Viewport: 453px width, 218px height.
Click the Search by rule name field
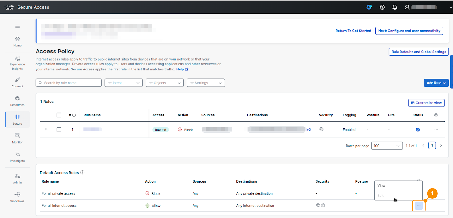[69, 83]
